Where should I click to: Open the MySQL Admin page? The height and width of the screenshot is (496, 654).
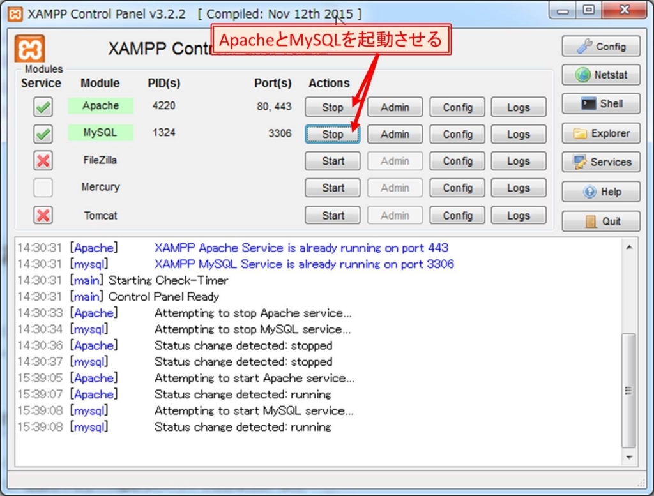click(x=395, y=134)
